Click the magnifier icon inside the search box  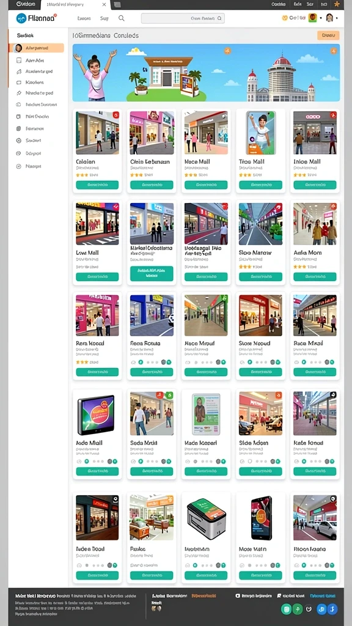[220, 18]
